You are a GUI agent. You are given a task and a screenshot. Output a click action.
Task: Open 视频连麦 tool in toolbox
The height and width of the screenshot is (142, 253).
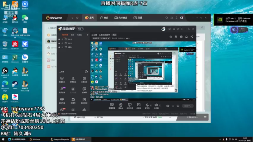point(62,90)
